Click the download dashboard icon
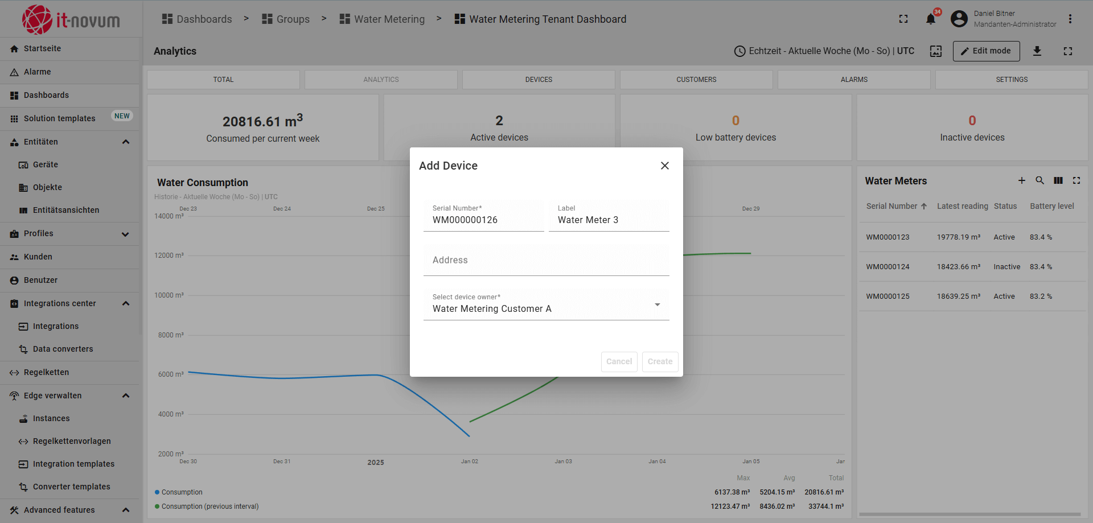Image resolution: width=1093 pixels, height=523 pixels. [x=1037, y=51]
